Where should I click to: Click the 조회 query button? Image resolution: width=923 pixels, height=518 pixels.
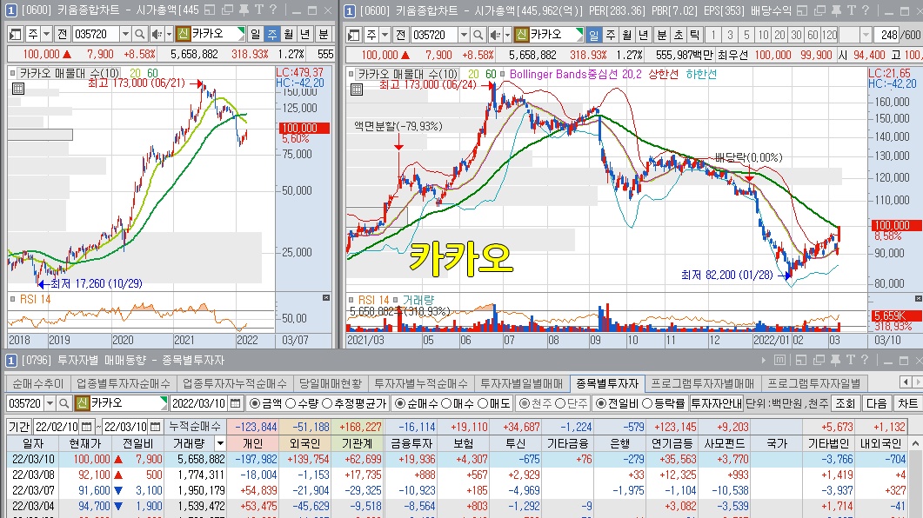point(845,403)
